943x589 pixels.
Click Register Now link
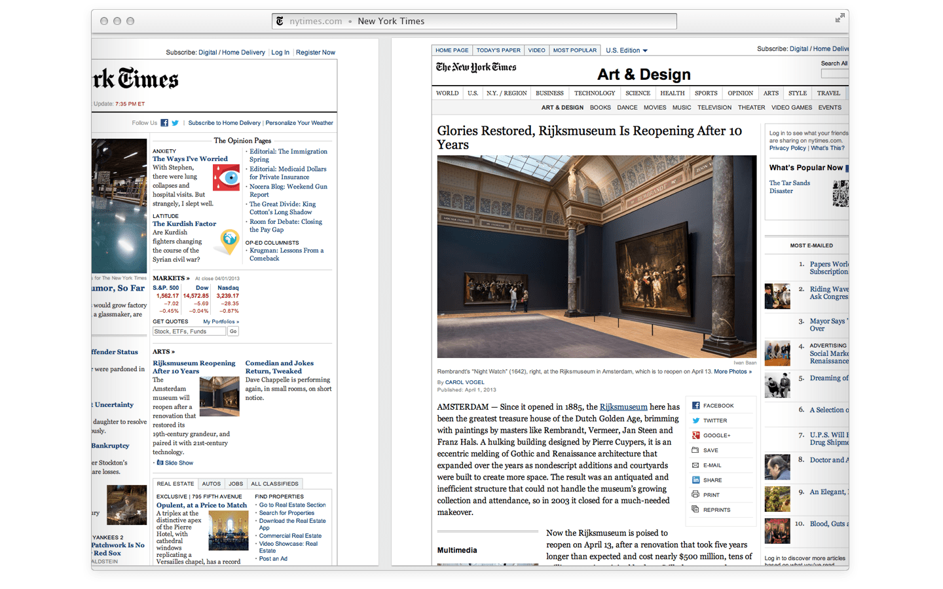(315, 52)
